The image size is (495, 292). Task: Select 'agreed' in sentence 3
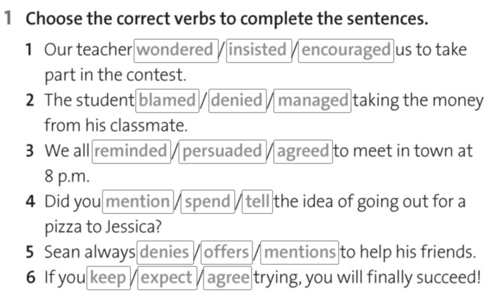[303, 151]
